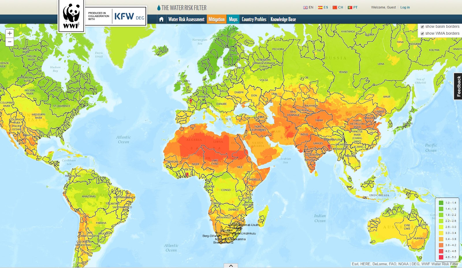This screenshot has height=268, width=462.
Task: Click the Water Risk Assessment link
Action: pos(186,19)
